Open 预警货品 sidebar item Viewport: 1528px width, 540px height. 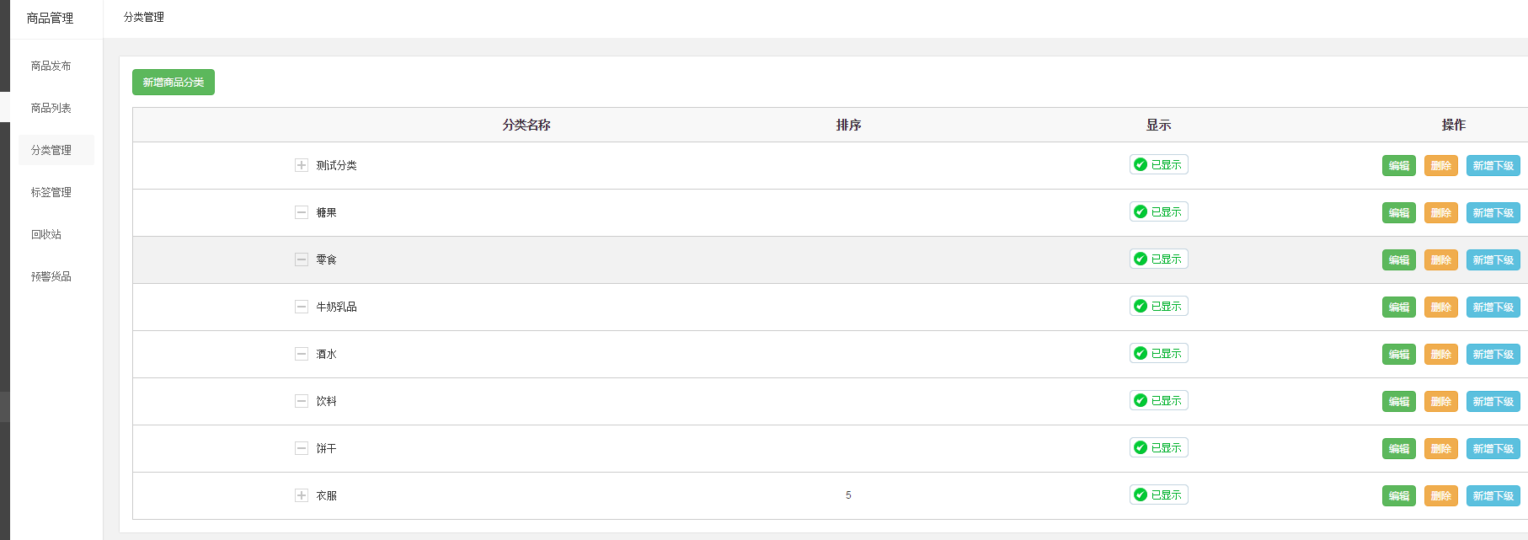point(51,276)
